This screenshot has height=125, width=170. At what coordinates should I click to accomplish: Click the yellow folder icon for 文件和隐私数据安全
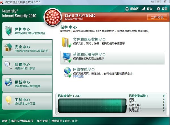pos(67,42)
